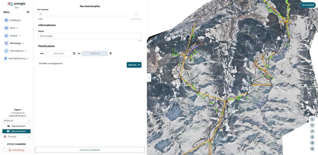Click the bis date field 2026/10/09

coord(95,54)
